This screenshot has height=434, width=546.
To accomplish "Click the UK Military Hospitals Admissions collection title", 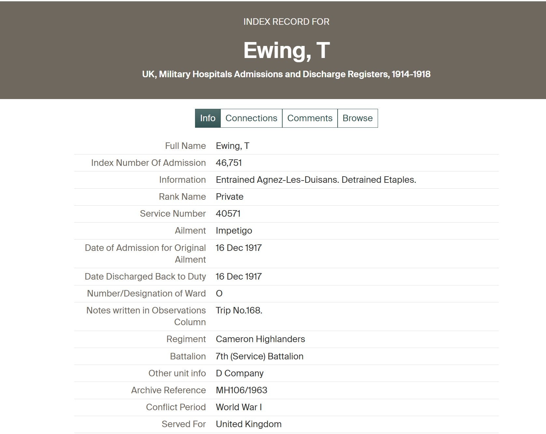I will 286,74.
